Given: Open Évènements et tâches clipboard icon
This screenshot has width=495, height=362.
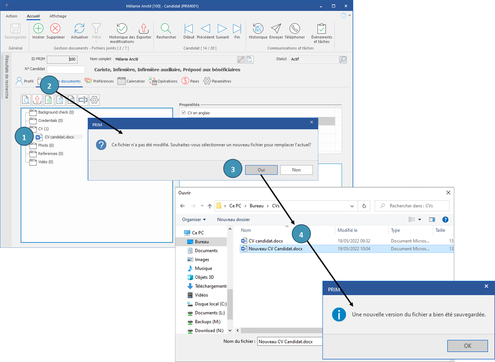Looking at the screenshot, I should (321, 29).
